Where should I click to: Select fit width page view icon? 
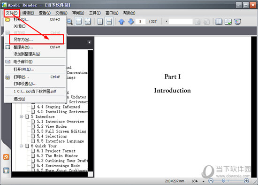tap(78, 22)
